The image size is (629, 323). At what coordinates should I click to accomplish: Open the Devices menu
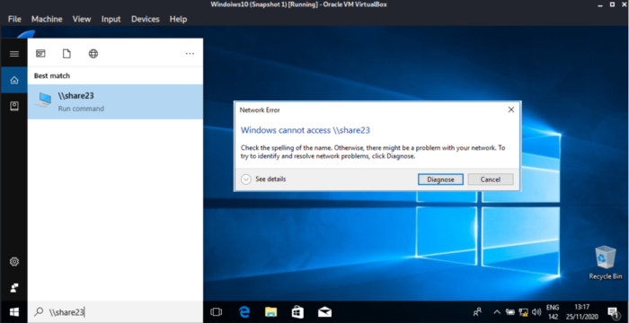coord(146,19)
